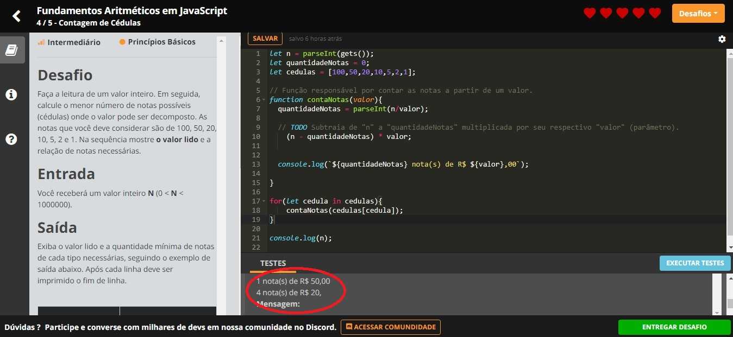Click the ENTREGAR DESAFIO button
733x337 pixels.
click(x=674, y=327)
